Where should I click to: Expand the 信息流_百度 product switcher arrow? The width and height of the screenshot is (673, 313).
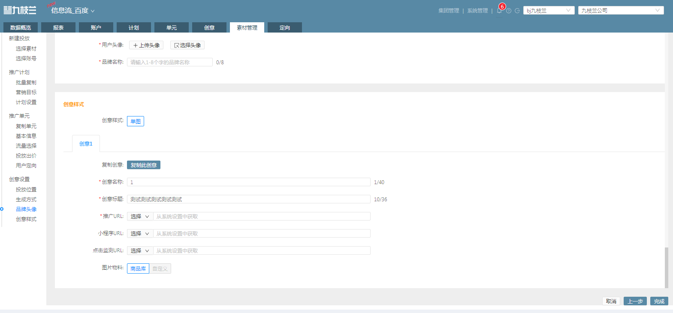click(93, 11)
